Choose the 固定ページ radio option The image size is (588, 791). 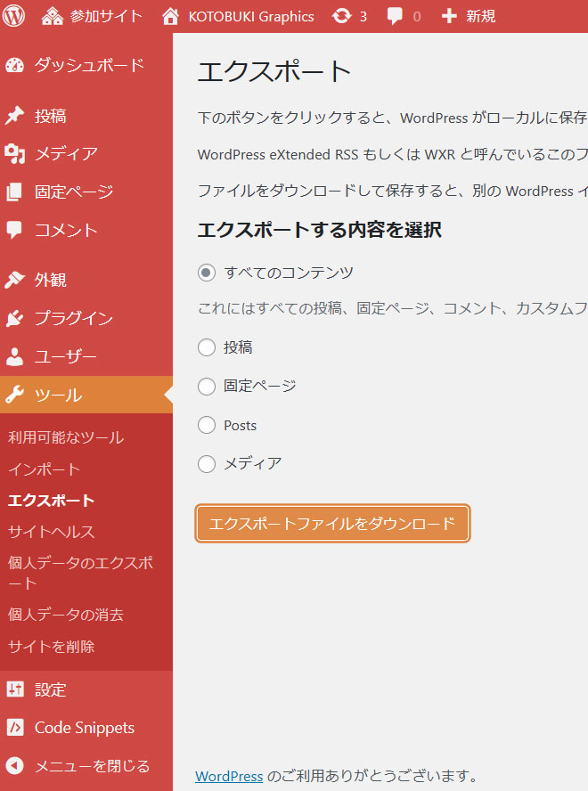pos(207,387)
